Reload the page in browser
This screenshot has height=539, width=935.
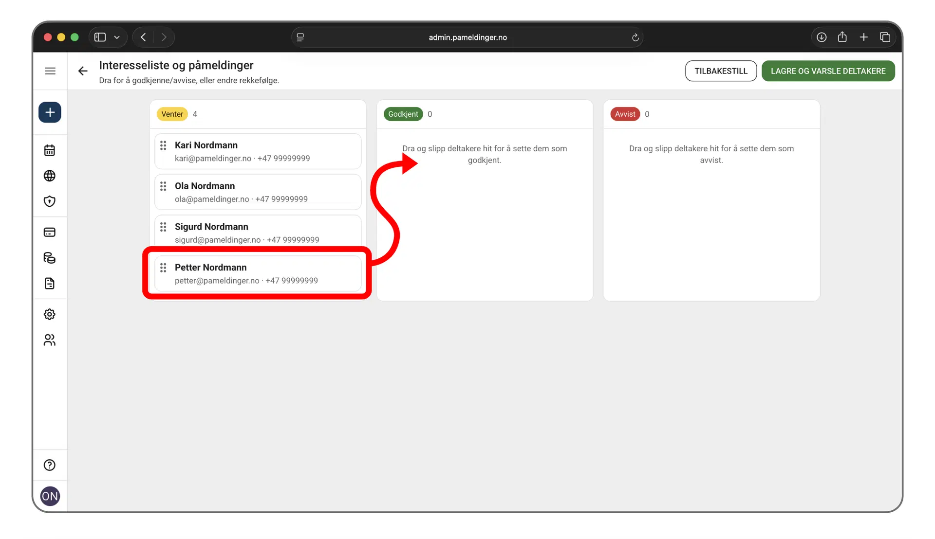635,37
